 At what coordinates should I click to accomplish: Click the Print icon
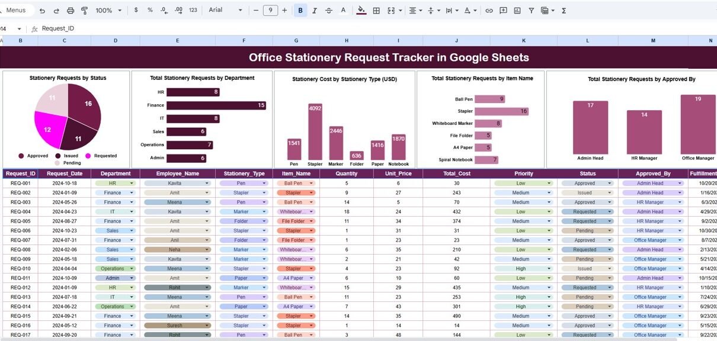pyautogui.click(x=71, y=11)
